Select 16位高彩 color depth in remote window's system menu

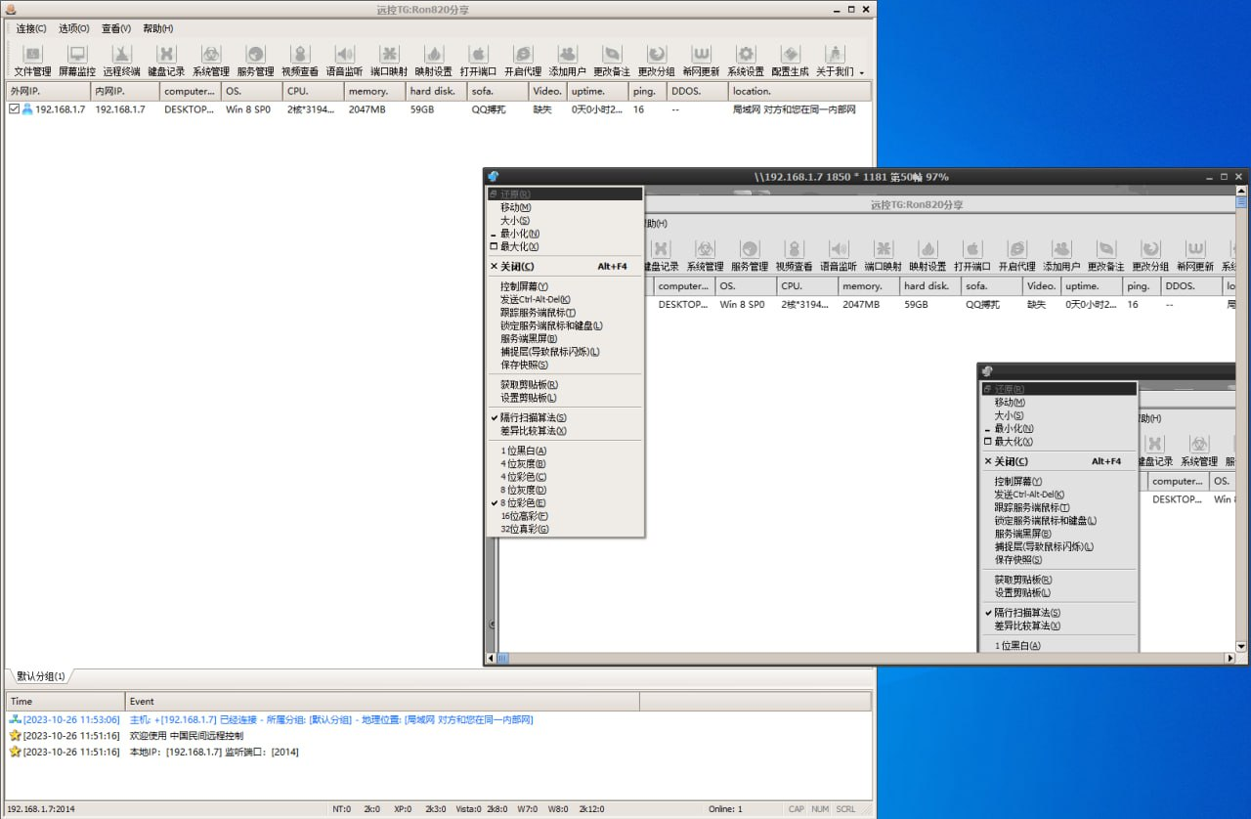point(525,516)
